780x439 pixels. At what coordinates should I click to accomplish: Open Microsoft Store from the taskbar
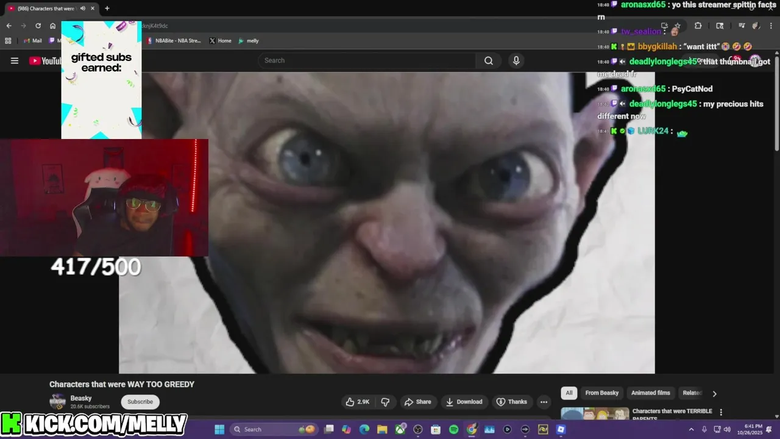436,429
